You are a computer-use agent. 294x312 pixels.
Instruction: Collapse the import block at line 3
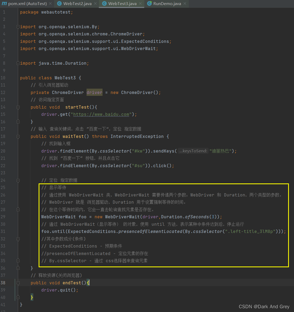pyautogui.click(x=18, y=27)
